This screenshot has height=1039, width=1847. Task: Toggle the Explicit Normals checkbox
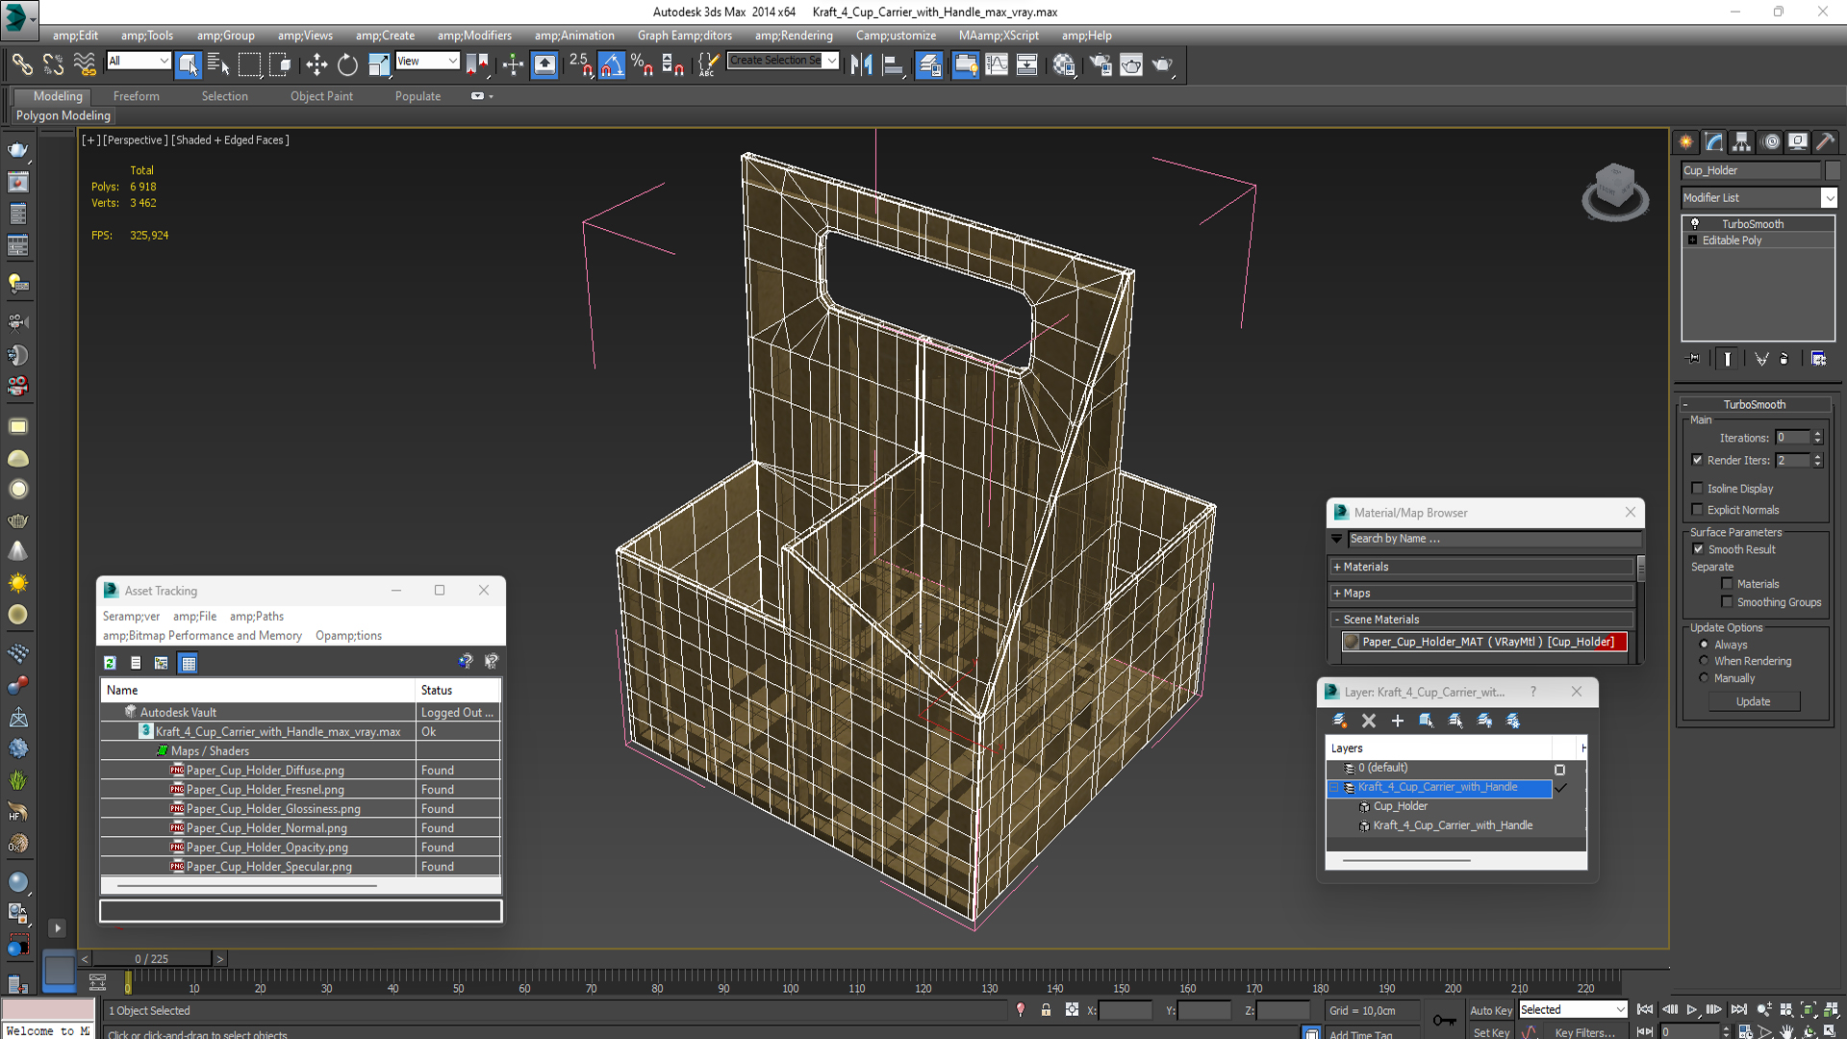1698,510
